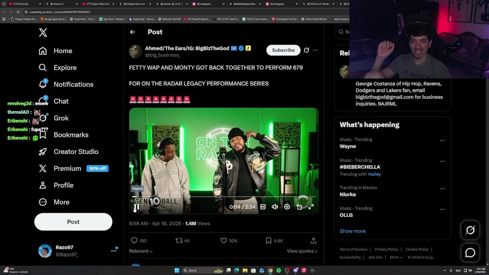489x275 pixels.
Task: Open Profile in X sidebar
Action: [x=56, y=185]
